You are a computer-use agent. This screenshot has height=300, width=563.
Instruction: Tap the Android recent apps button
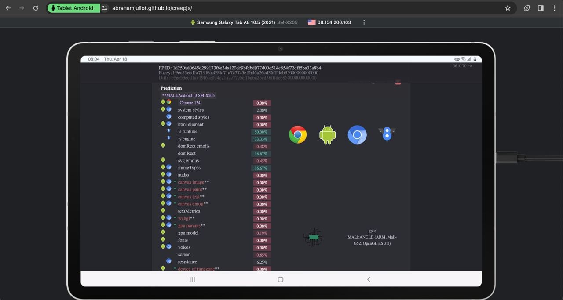click(192, 279)
